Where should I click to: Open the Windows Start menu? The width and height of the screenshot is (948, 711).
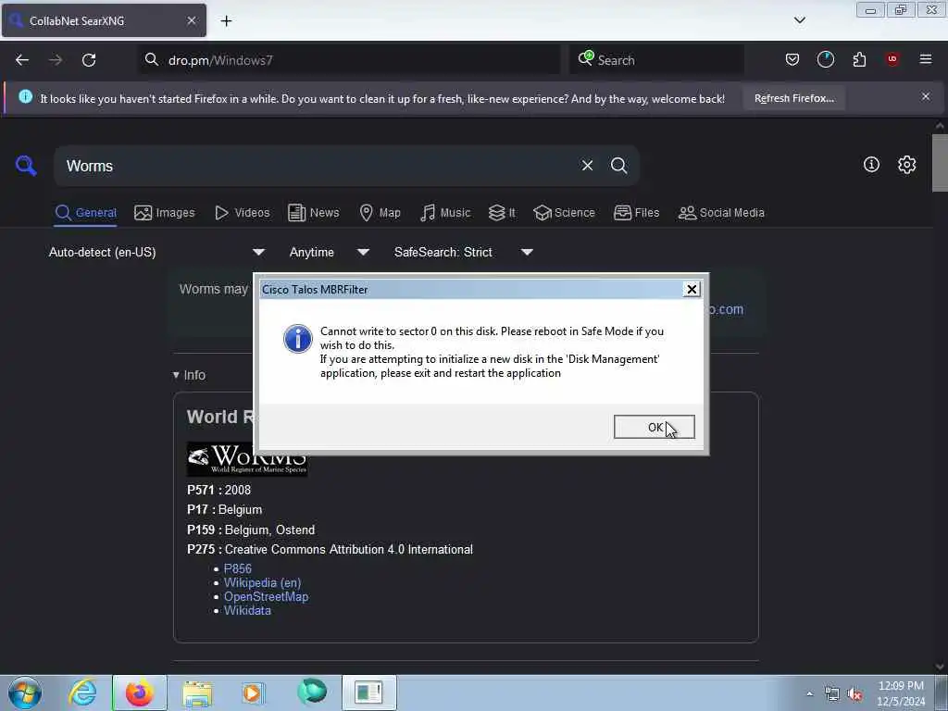click(25, 692)
